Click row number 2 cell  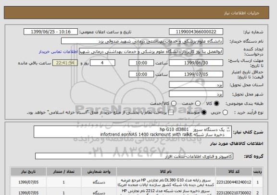coord(258,192)
